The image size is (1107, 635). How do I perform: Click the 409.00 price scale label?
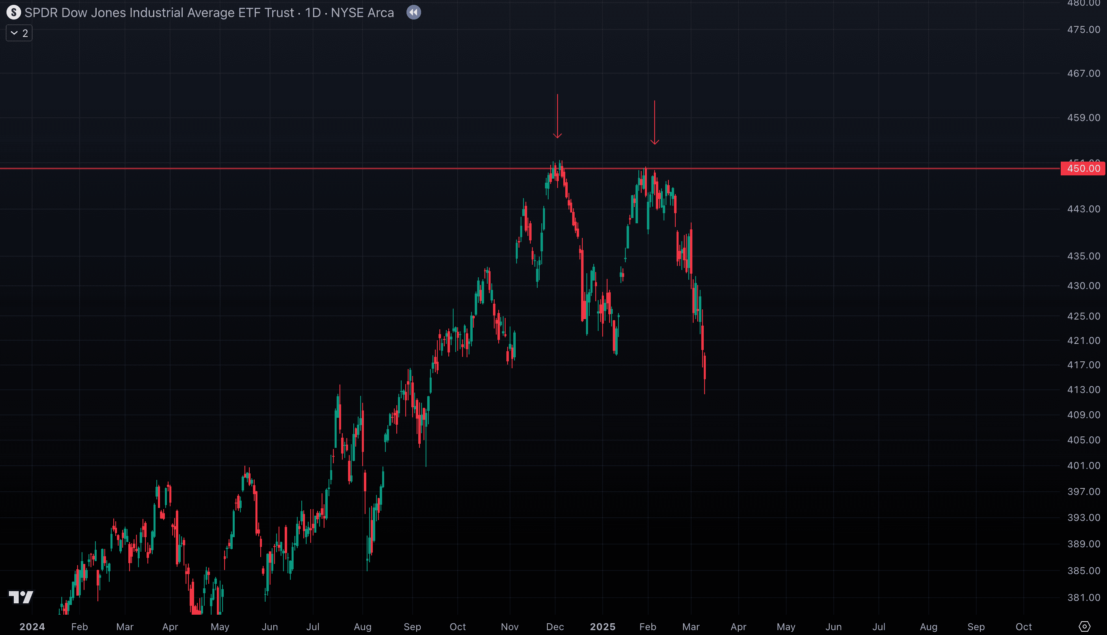(1083, 415)
